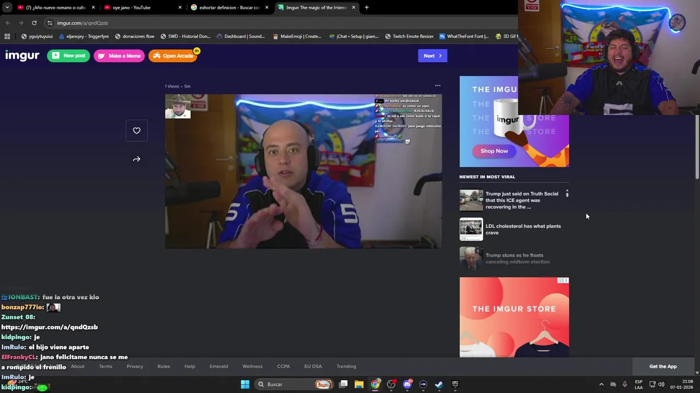Open the SWD - Historial Don... bookmark
Image resolution: width=700 pixels, height=393 pixels.
click(x=185, y=37)
